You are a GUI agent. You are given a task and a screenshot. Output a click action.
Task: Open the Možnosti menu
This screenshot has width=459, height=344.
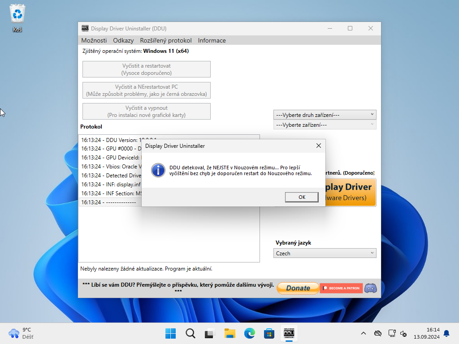[x=94, y=40]
